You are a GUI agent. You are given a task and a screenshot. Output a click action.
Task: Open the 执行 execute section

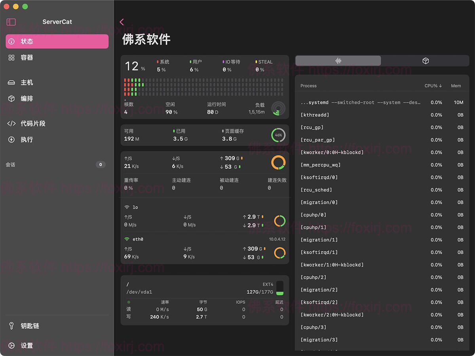(x=27, y=140)
